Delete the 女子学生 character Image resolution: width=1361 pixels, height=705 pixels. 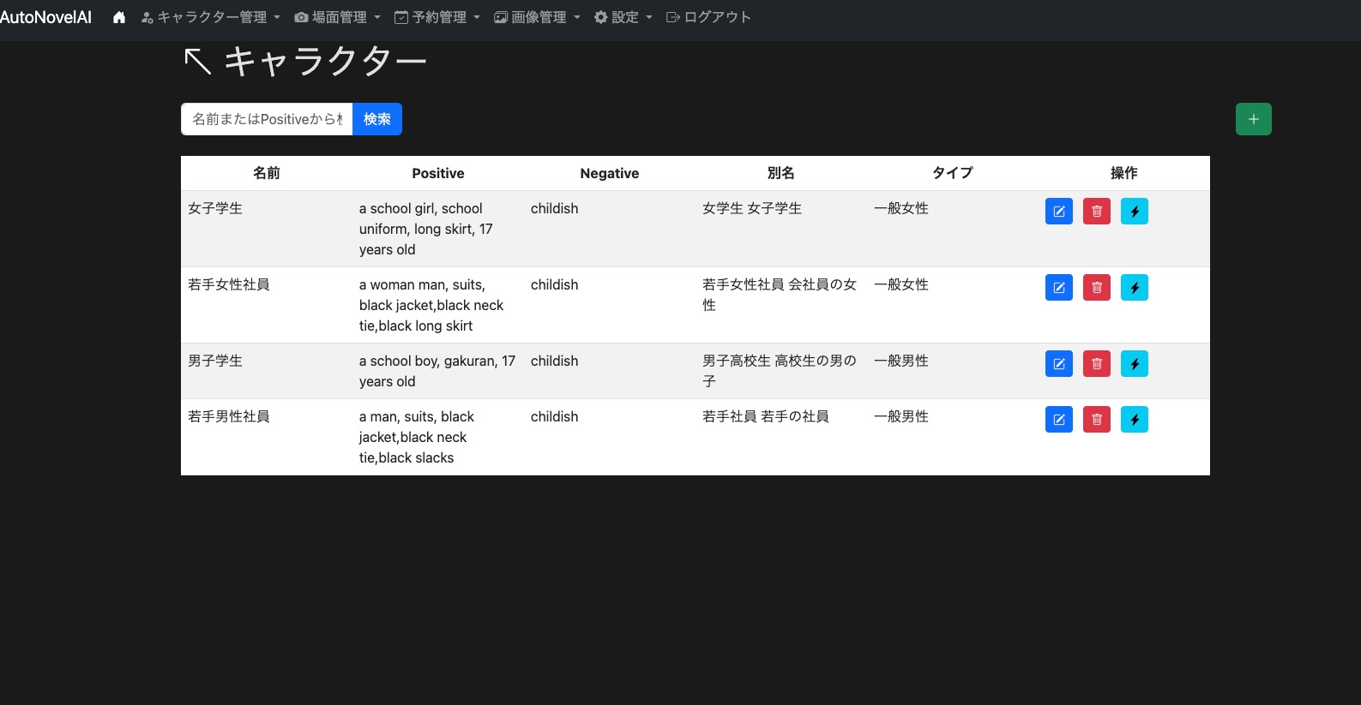tap(1096, 212)
